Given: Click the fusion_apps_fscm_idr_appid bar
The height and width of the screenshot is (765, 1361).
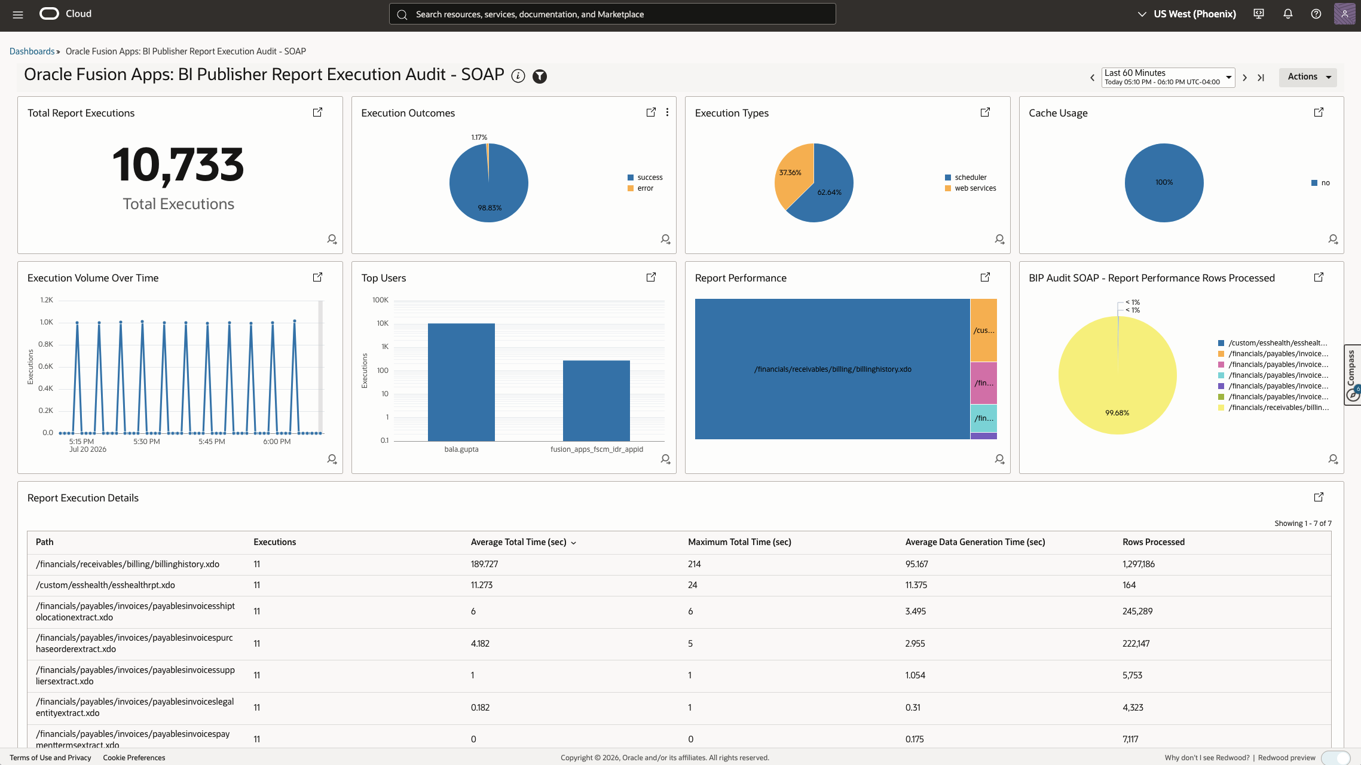Looking at the screenshot, I should click(596, 400).
